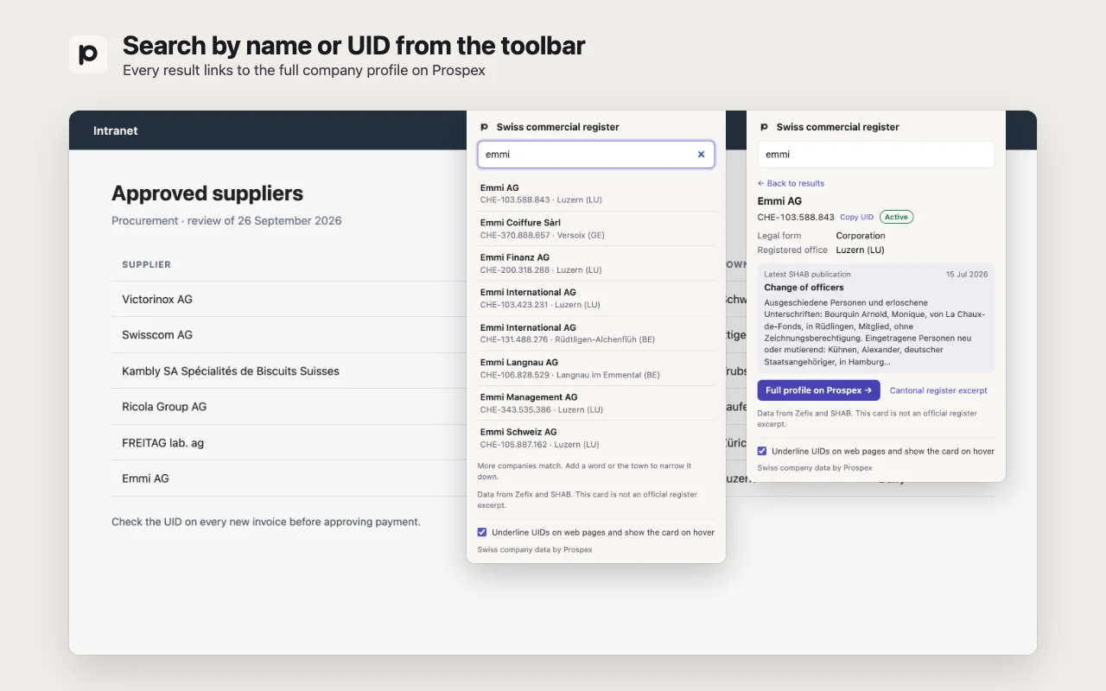Open the full profile on Prospex
Screen dimensions: 1106x691
pyautogui.click(x=819, y=390)
